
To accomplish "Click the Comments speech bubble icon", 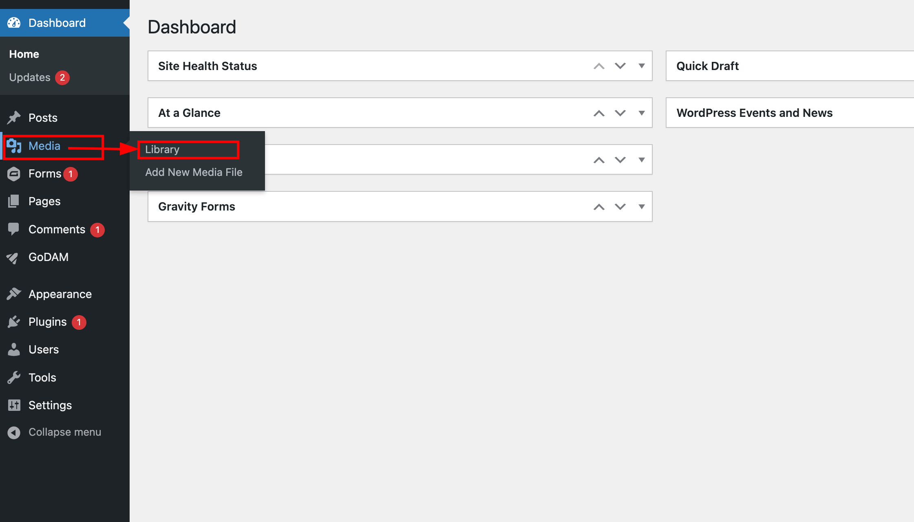I will point(14,229).
